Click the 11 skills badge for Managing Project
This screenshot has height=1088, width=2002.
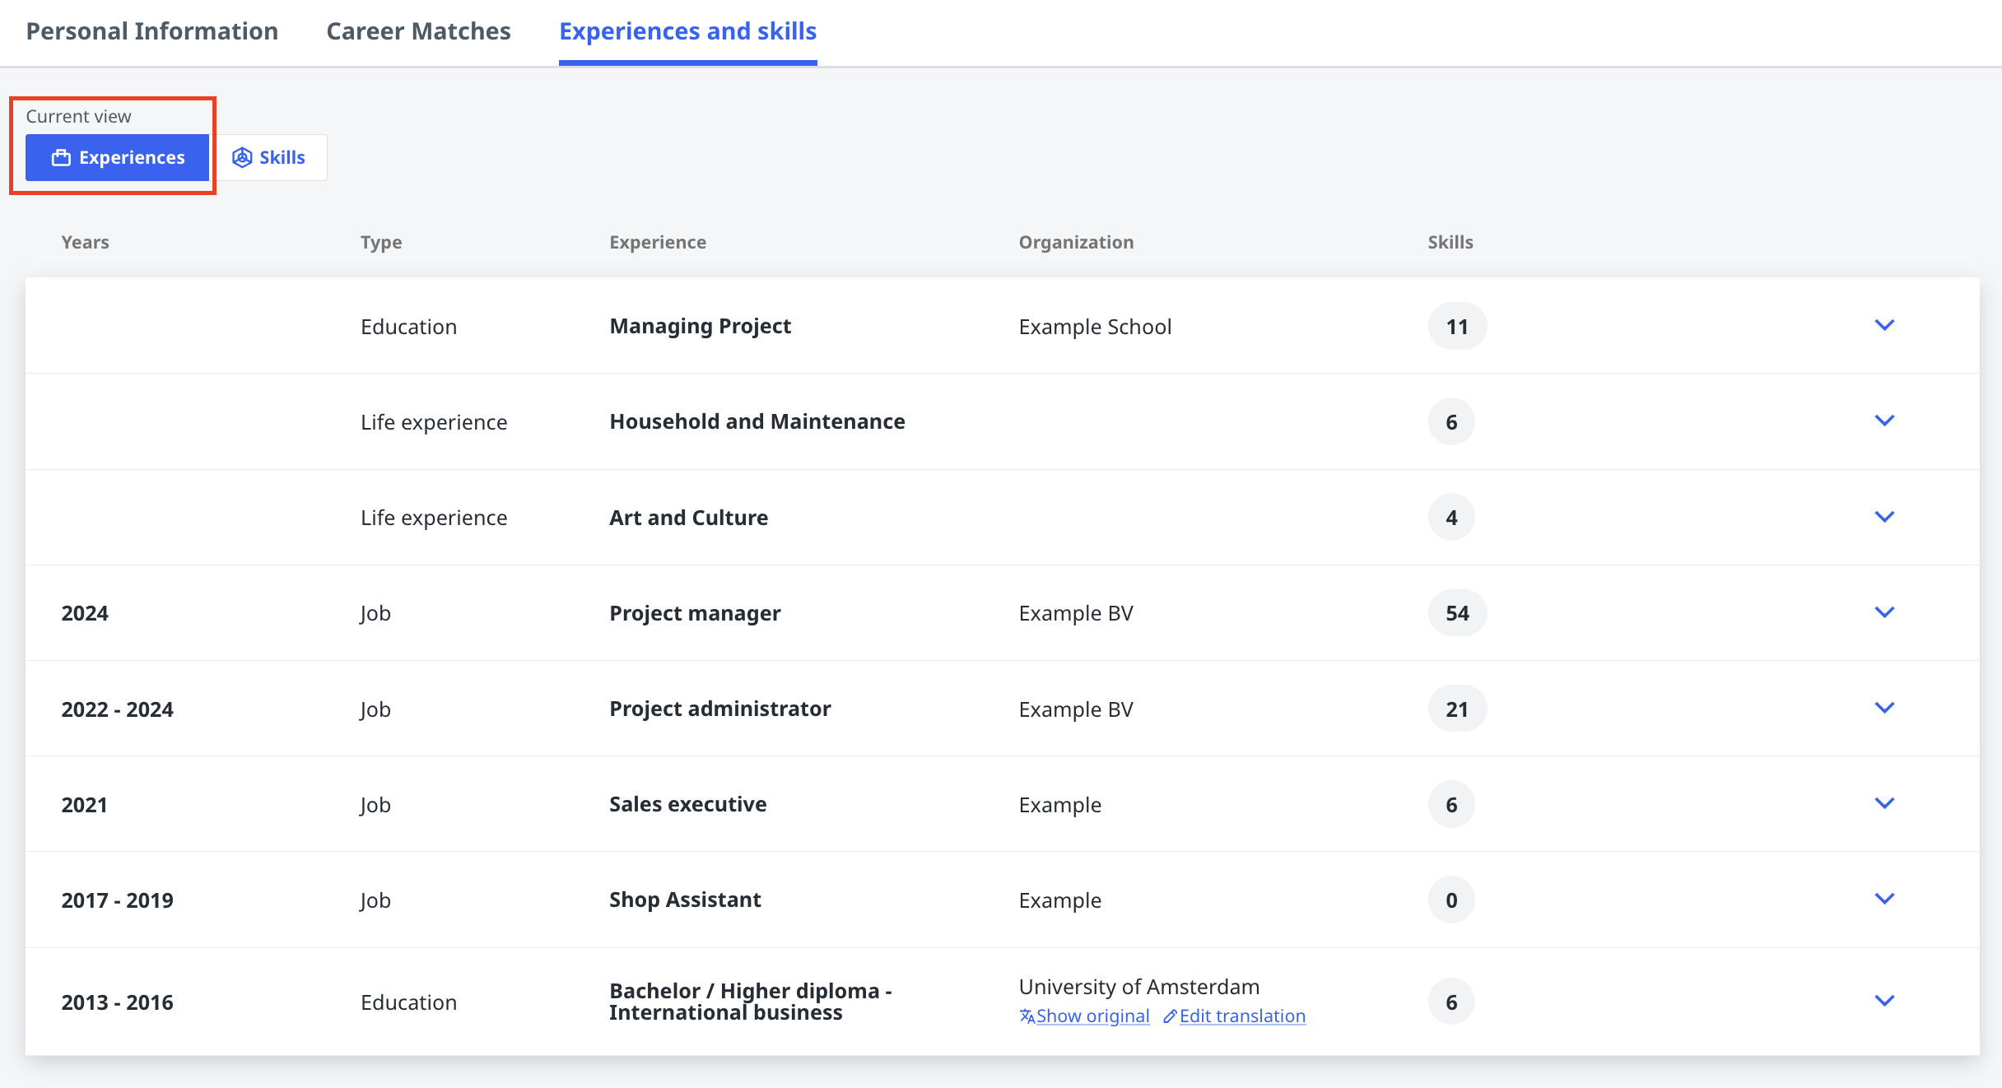[x=1457, y=327]
